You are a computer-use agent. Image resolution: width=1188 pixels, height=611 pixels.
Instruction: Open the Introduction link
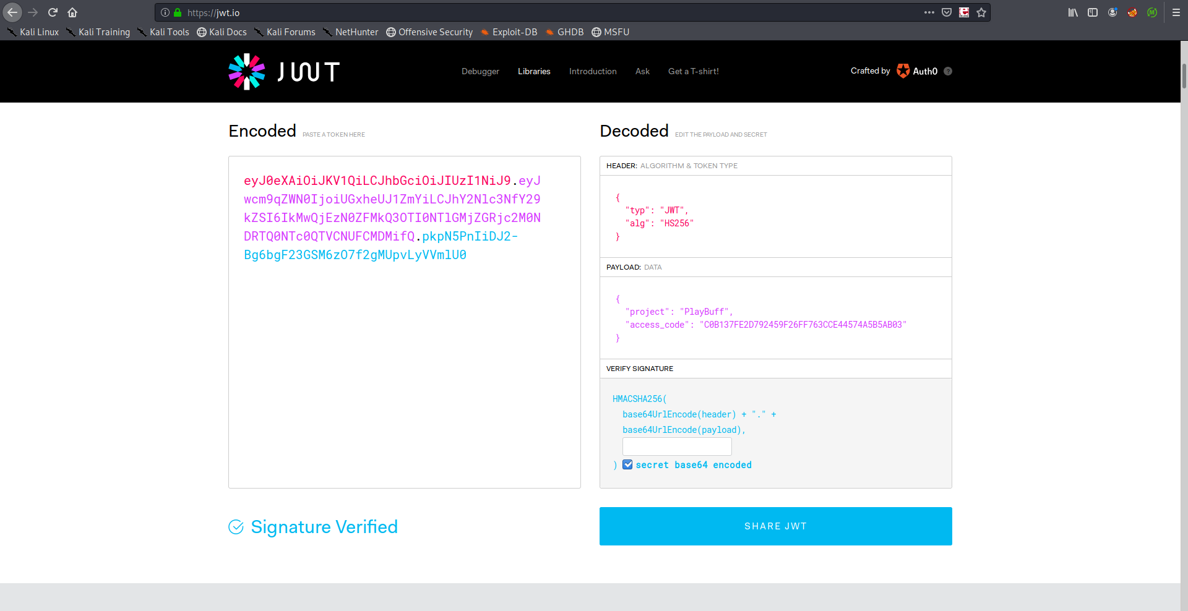[x=593, y=71]
